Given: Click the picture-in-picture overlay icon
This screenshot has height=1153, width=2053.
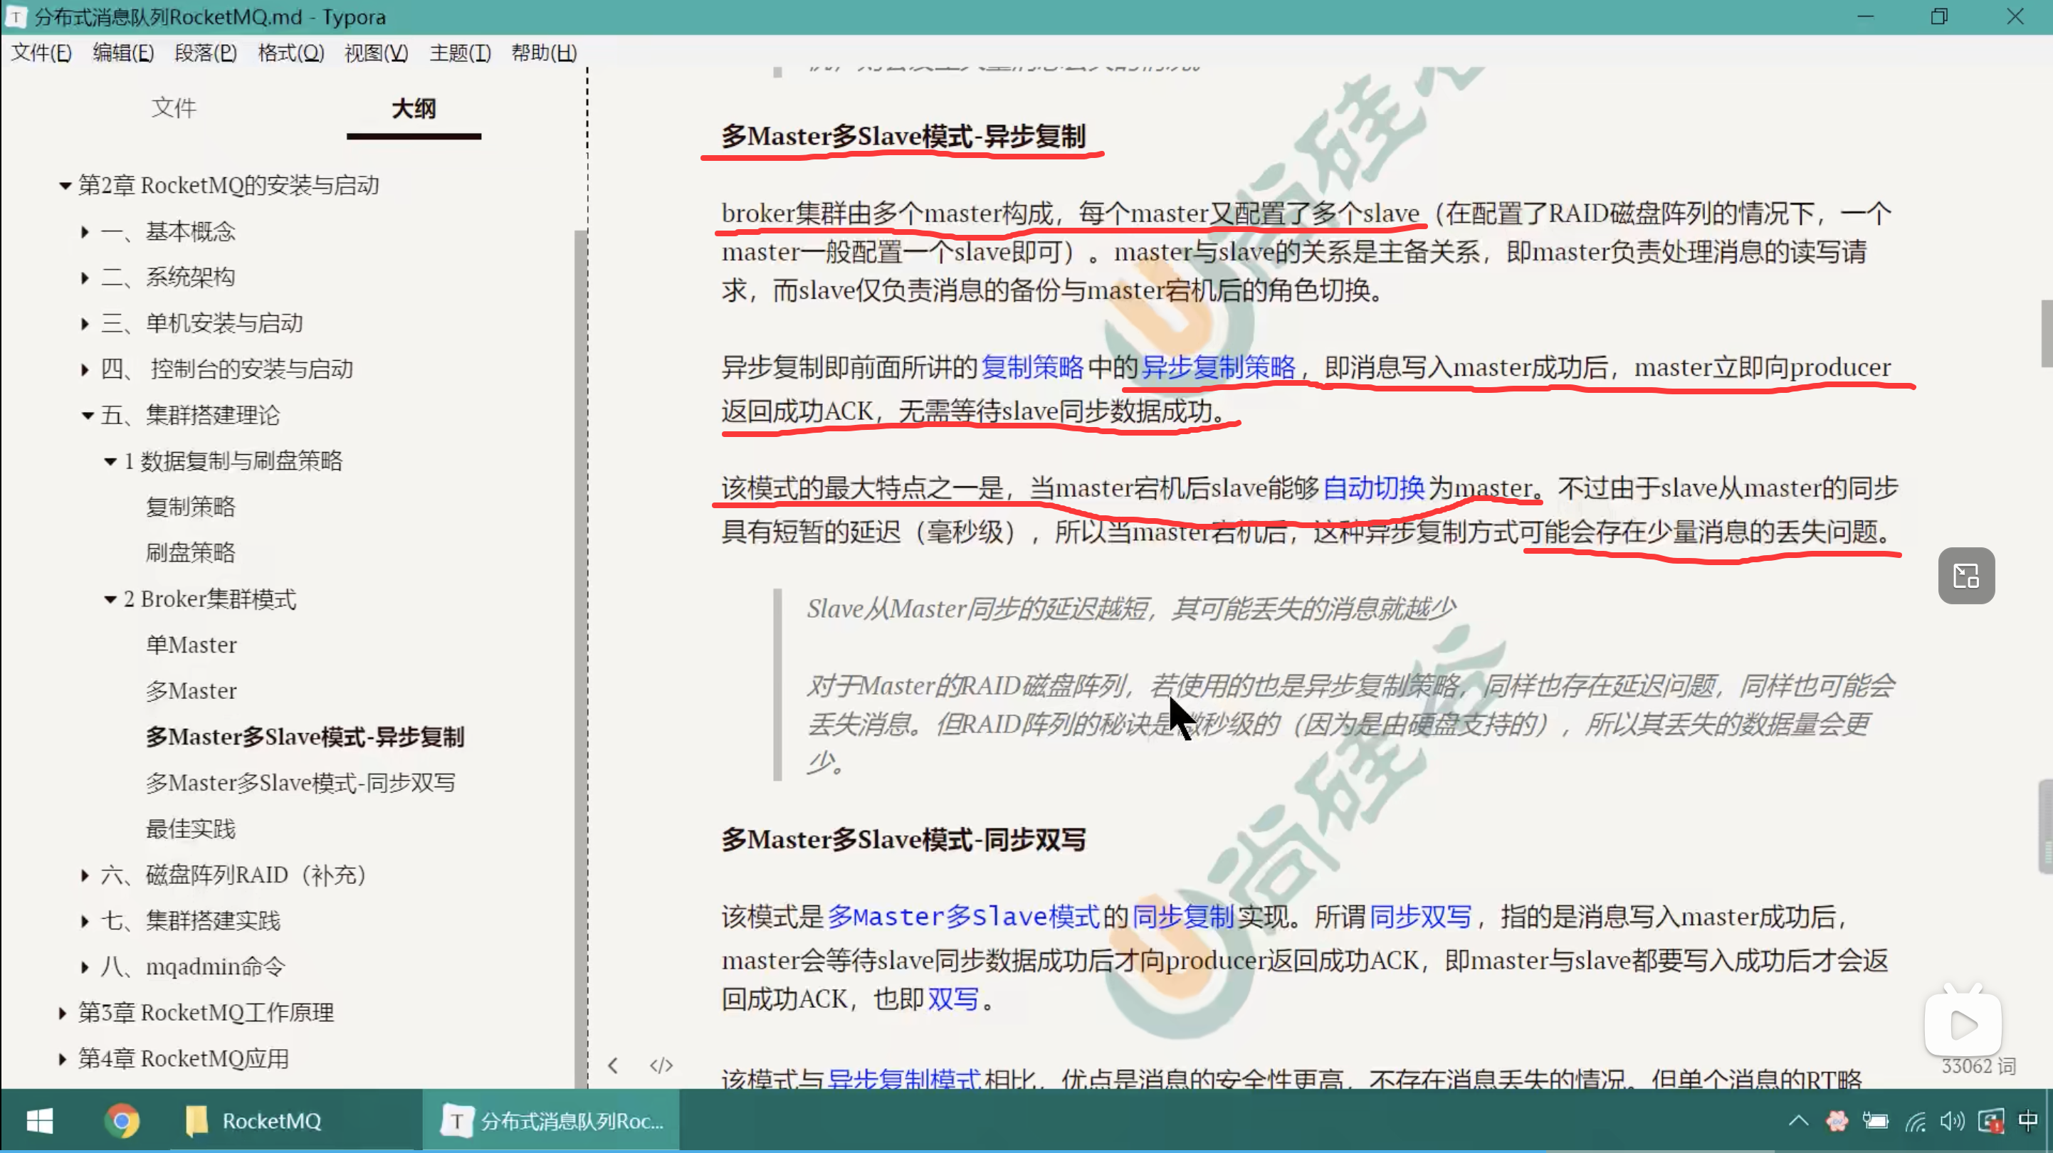Looking at the screenshot, I should tap(1965, 575).
